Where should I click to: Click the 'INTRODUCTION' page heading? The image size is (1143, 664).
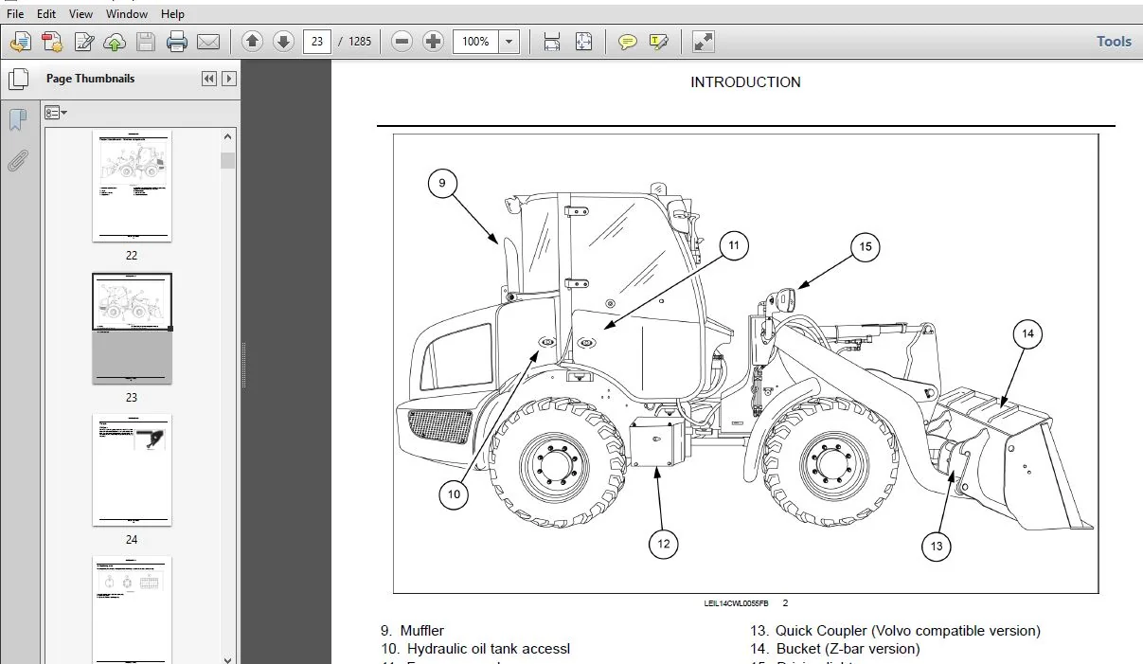[x=745, y=82]
